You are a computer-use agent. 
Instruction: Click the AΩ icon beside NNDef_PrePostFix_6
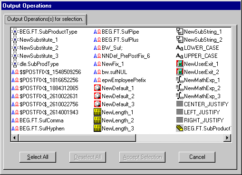coord(97,56)
